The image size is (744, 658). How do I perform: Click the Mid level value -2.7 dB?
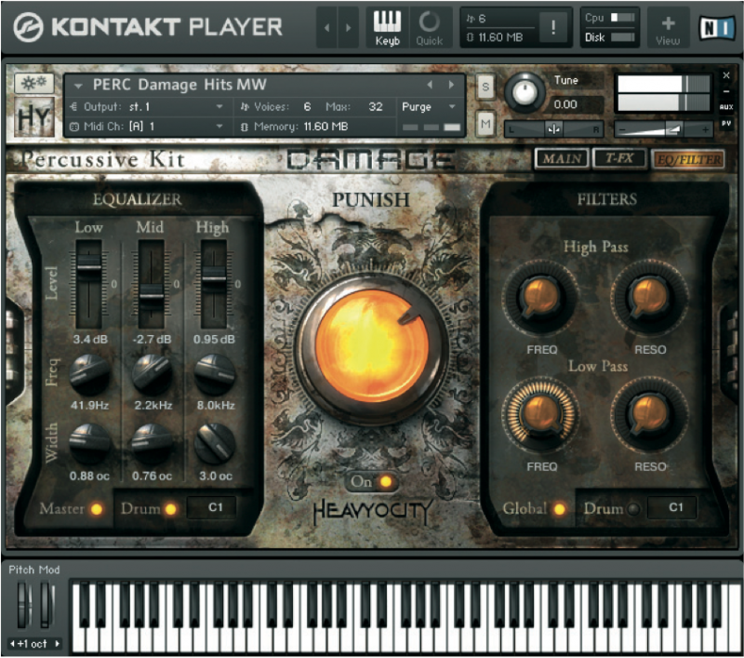point(152,340)
